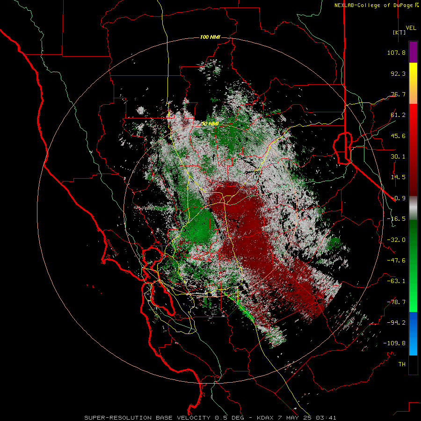Click the gray near-zero color bar segment

pos(413,208)
